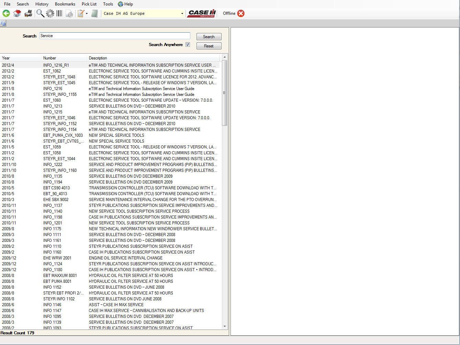460x345 pixels.
Task: Select row INFO_1213
Action: [110, 106]
